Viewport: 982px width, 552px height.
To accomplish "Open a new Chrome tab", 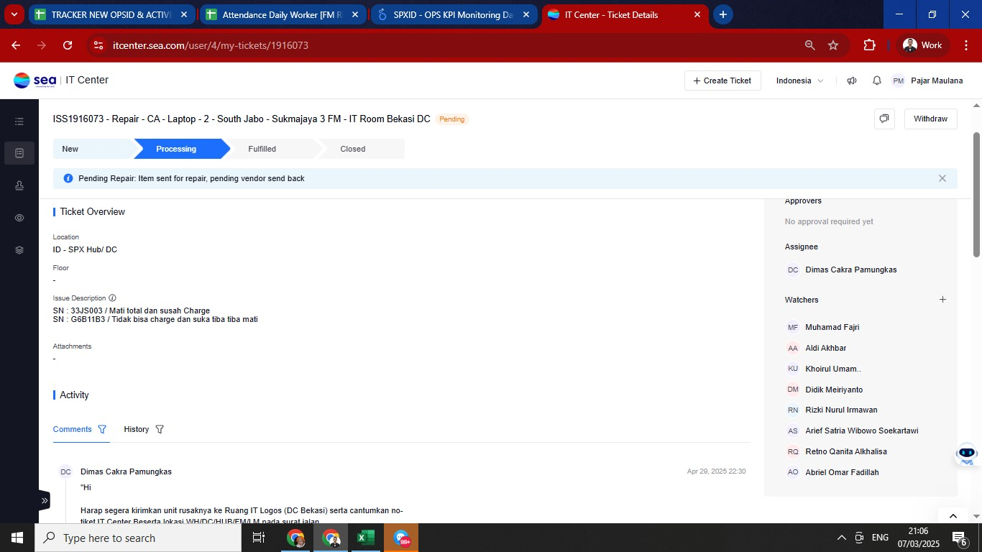I will click(723, 14).
